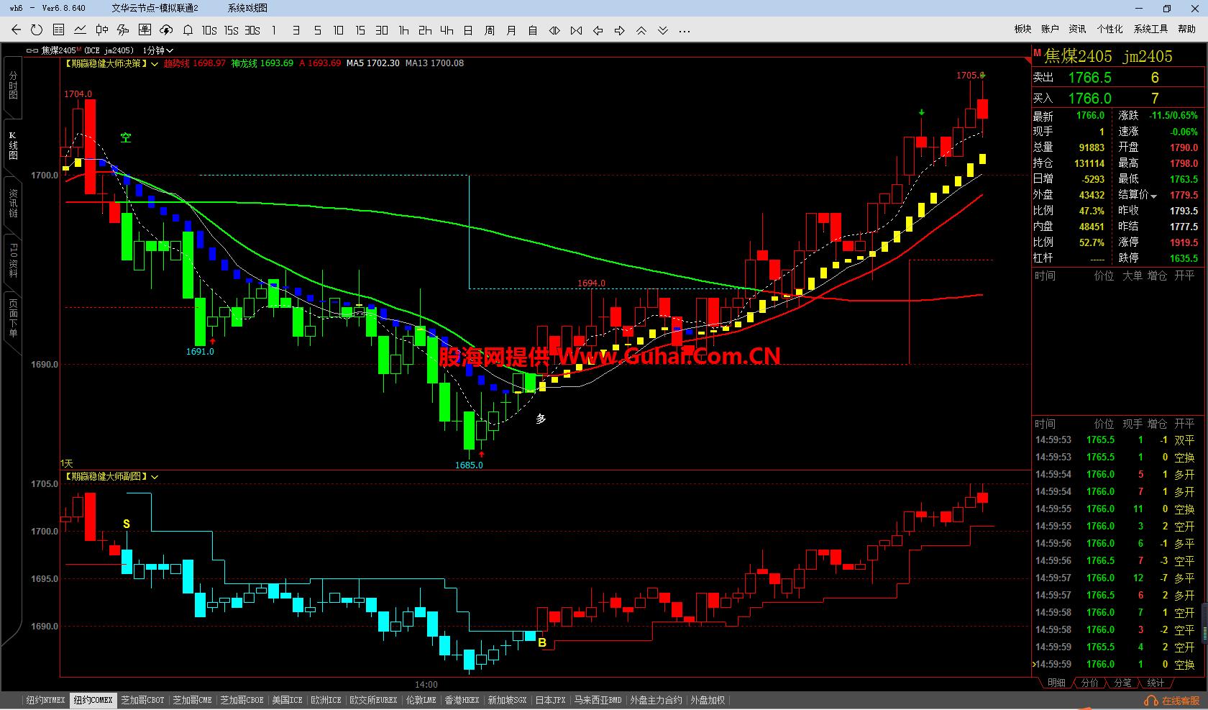Expand the 1分钟 period dropdown
Viewport: 1208px width, 710px height.
(170, 50)
